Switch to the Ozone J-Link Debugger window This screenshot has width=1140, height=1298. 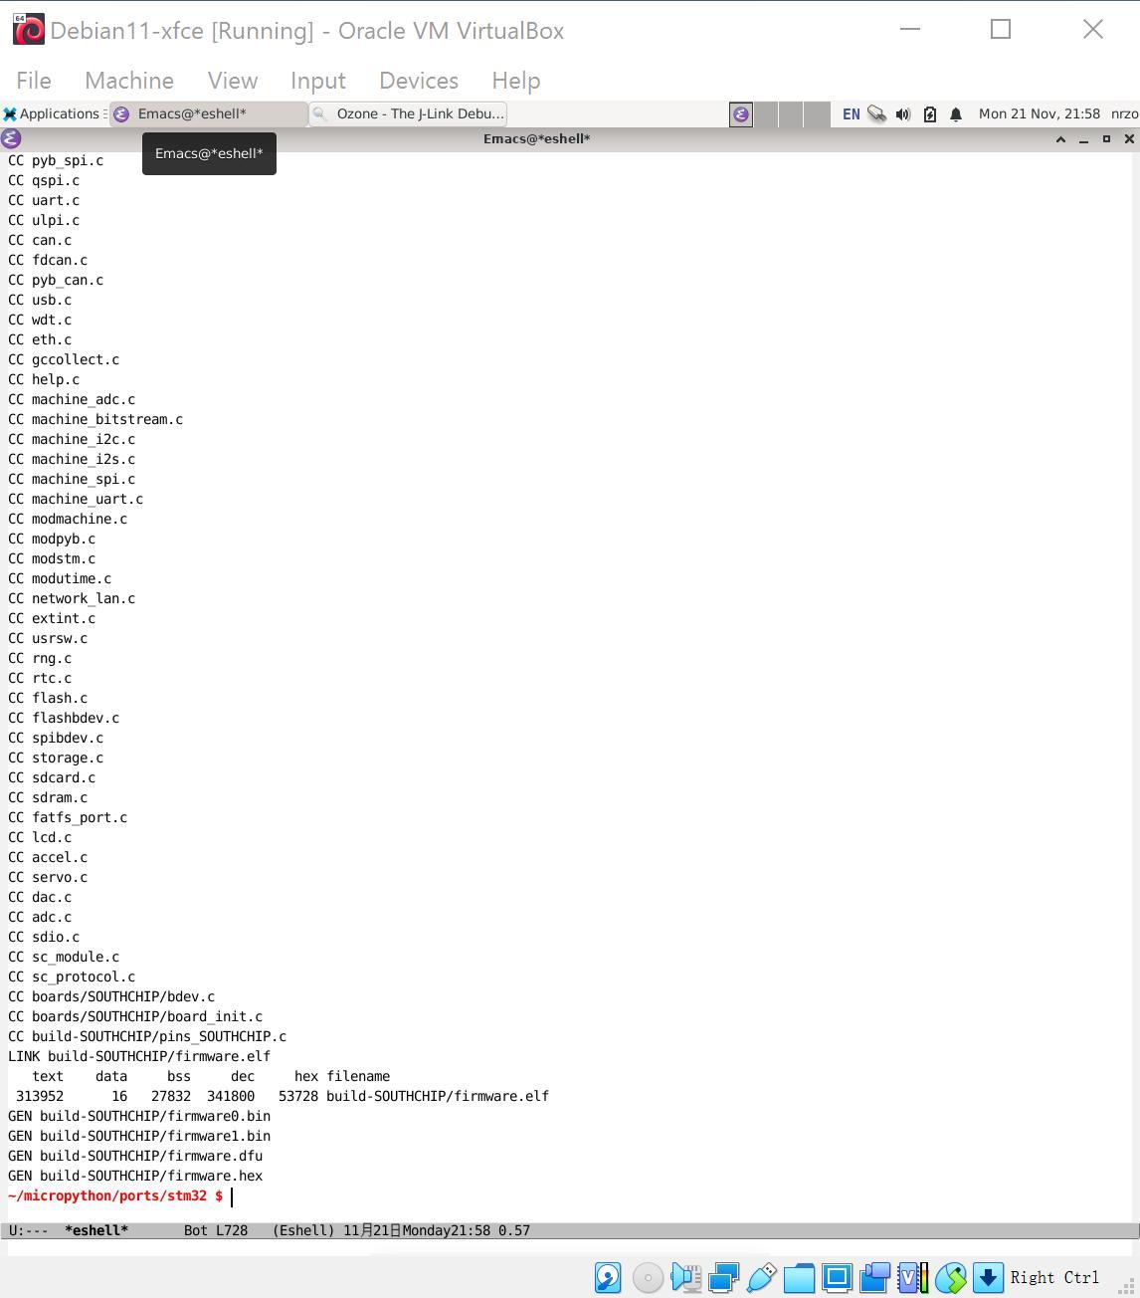[408, 113]
